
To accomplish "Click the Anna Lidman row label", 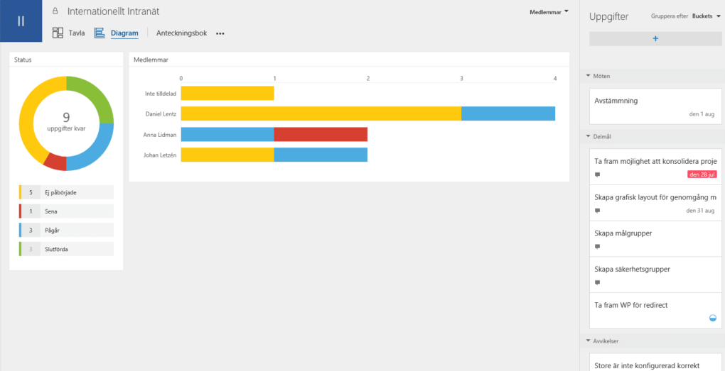I will pos(160,135).
